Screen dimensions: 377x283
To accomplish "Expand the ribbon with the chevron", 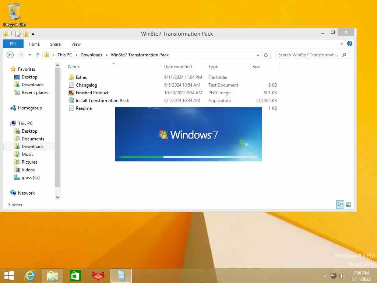I will [x=341, y=44].
